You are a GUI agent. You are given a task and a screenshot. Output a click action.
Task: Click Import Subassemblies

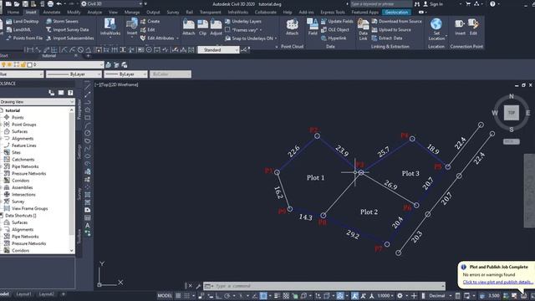click(x=70, y=38)
